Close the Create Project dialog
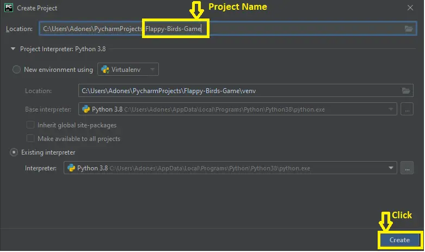Screen dimensions: 425x252 tap(410, 8)
